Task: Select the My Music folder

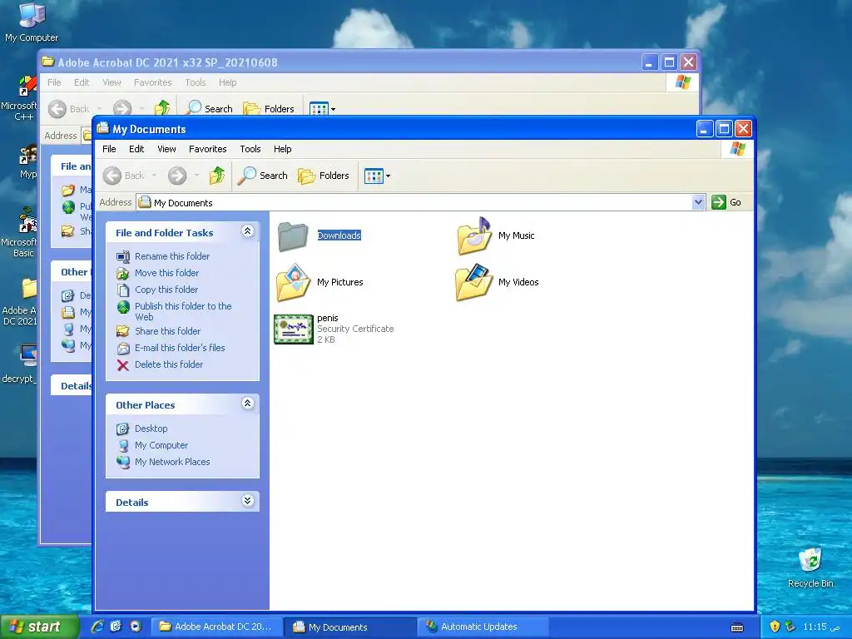Action: (496, 235)
